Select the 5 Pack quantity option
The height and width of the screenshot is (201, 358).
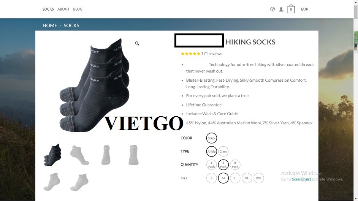click(x=235, y=165)
